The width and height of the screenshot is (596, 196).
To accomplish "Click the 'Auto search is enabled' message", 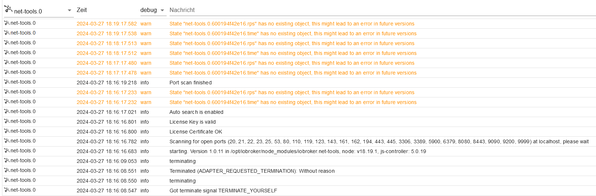I will pos(196,112).
